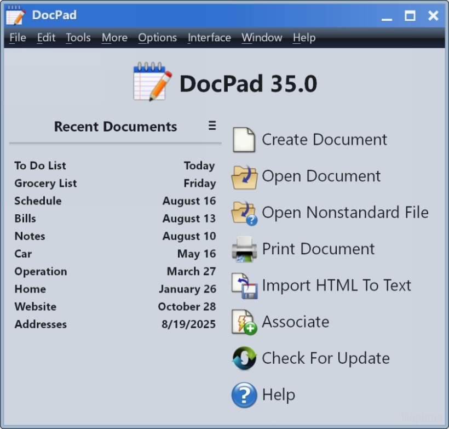Click the question-mark folder Open Nonstandard File icon
The height and width of the screenshot is (429, 449).
(244, 213)
